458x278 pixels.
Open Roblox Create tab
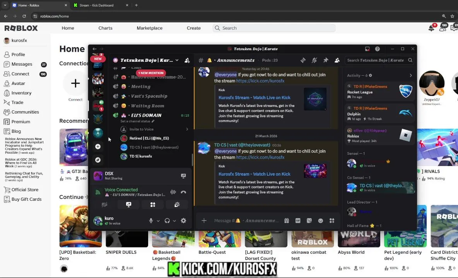[x=194, y=28]
